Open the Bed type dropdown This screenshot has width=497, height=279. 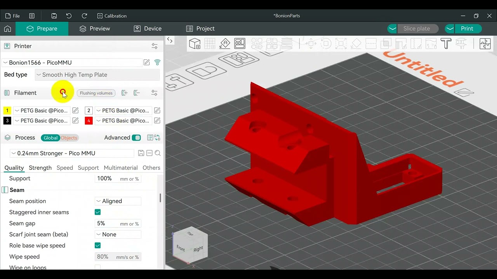97,75
